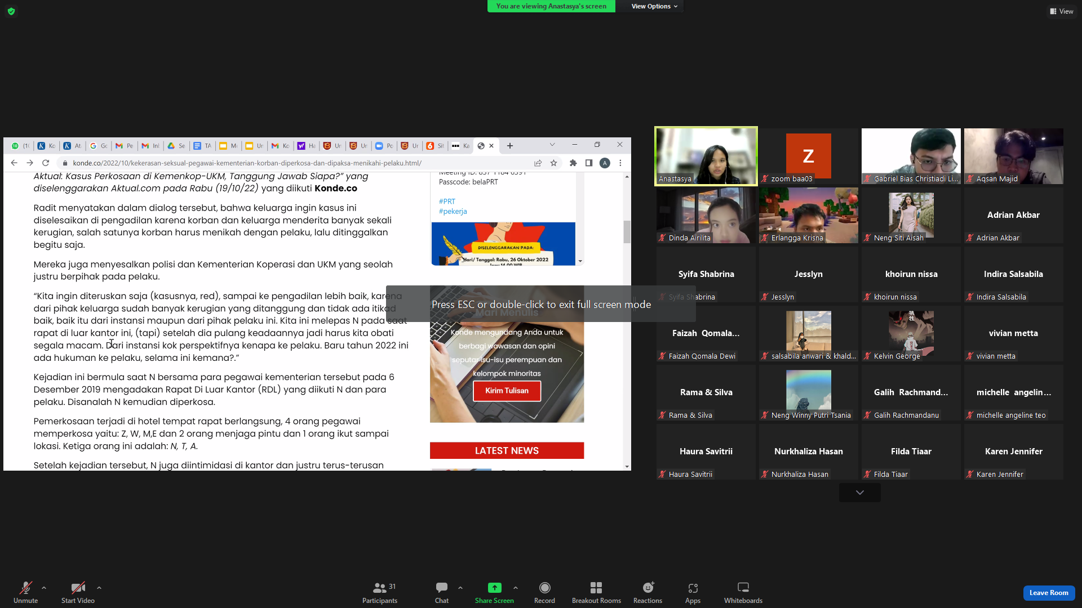
Task: Open Chrome three-dot menu
Action: click(x=620, y=163)
